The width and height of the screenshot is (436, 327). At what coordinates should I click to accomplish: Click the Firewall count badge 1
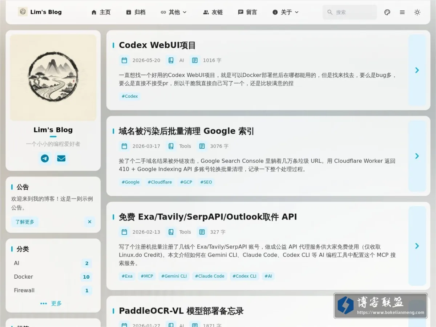(87, 291)
